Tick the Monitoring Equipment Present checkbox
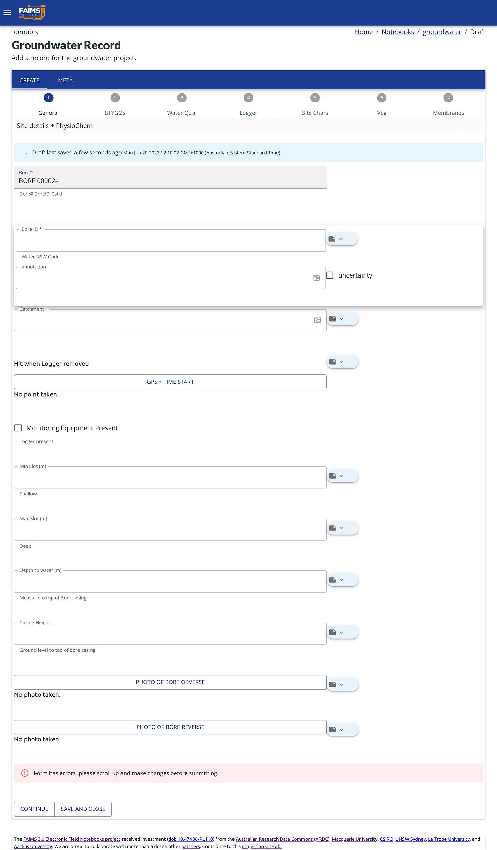The height and width of the screenshot is (850, 497). coord(18,428)
